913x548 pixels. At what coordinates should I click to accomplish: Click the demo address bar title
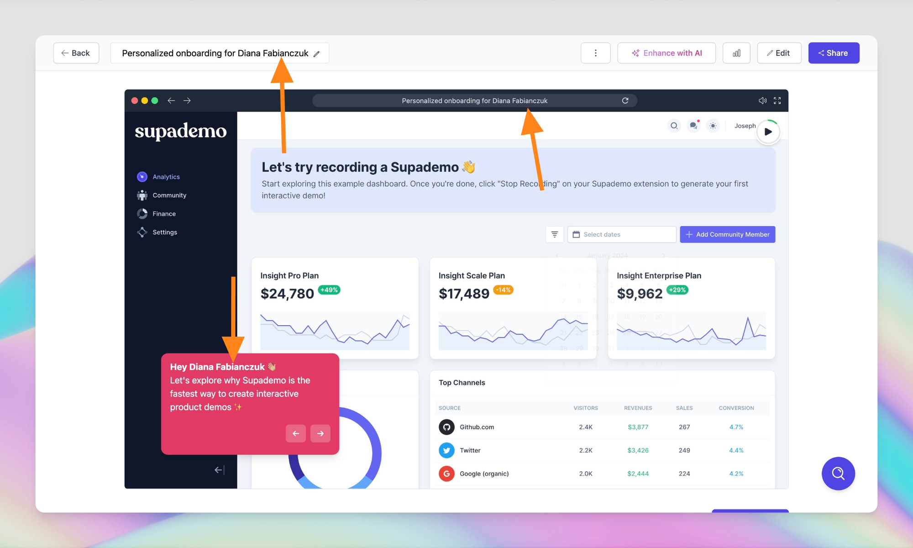pos(474,100)
